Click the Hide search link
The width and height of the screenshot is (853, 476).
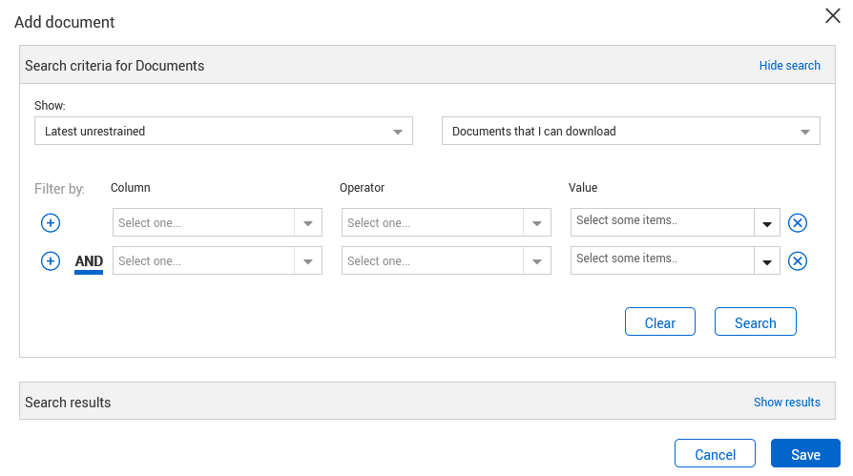click(x=789, y=66)
